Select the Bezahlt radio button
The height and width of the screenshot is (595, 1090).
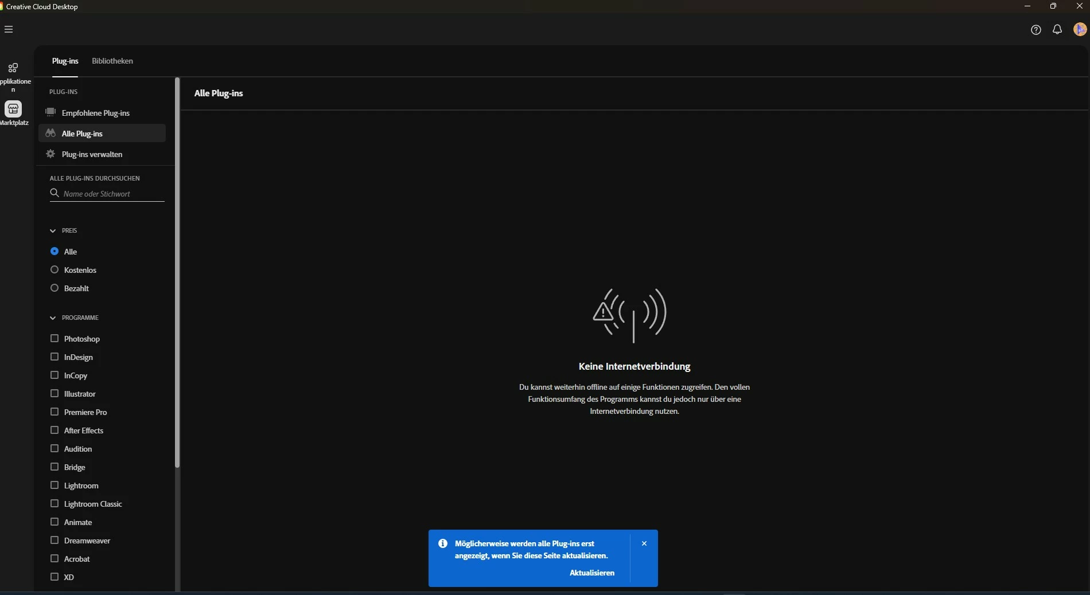[54, 288]
